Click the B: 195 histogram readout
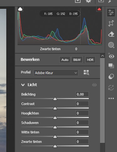 point(73,14)
